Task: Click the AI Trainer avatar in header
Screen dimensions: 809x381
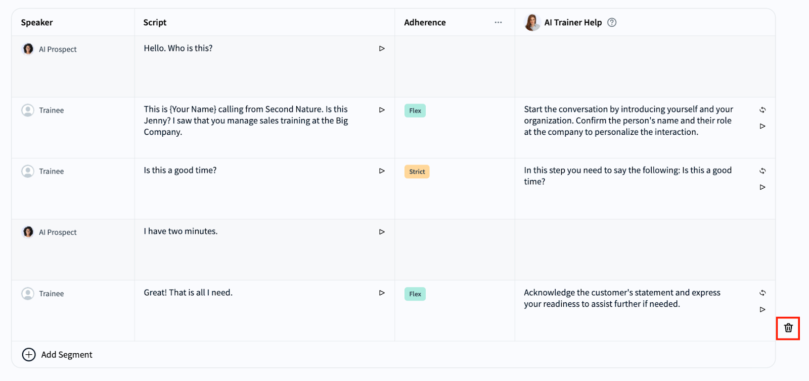Action: click(532, 22)
